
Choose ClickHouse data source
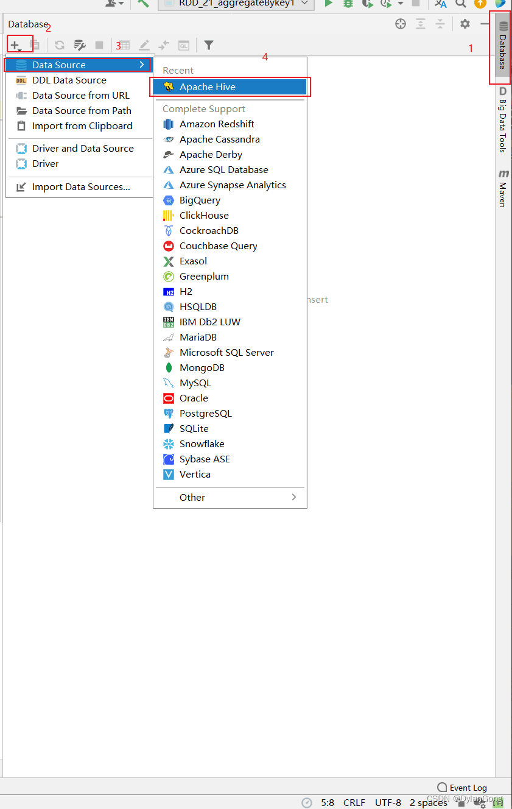230,215
